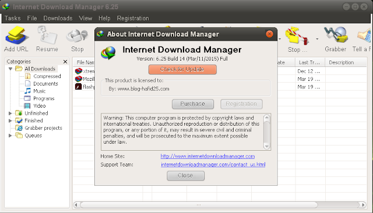This screenshot has height=213, width=373.
Task: Click the warning text scroll up arrow
Action: tap(267, 118)
